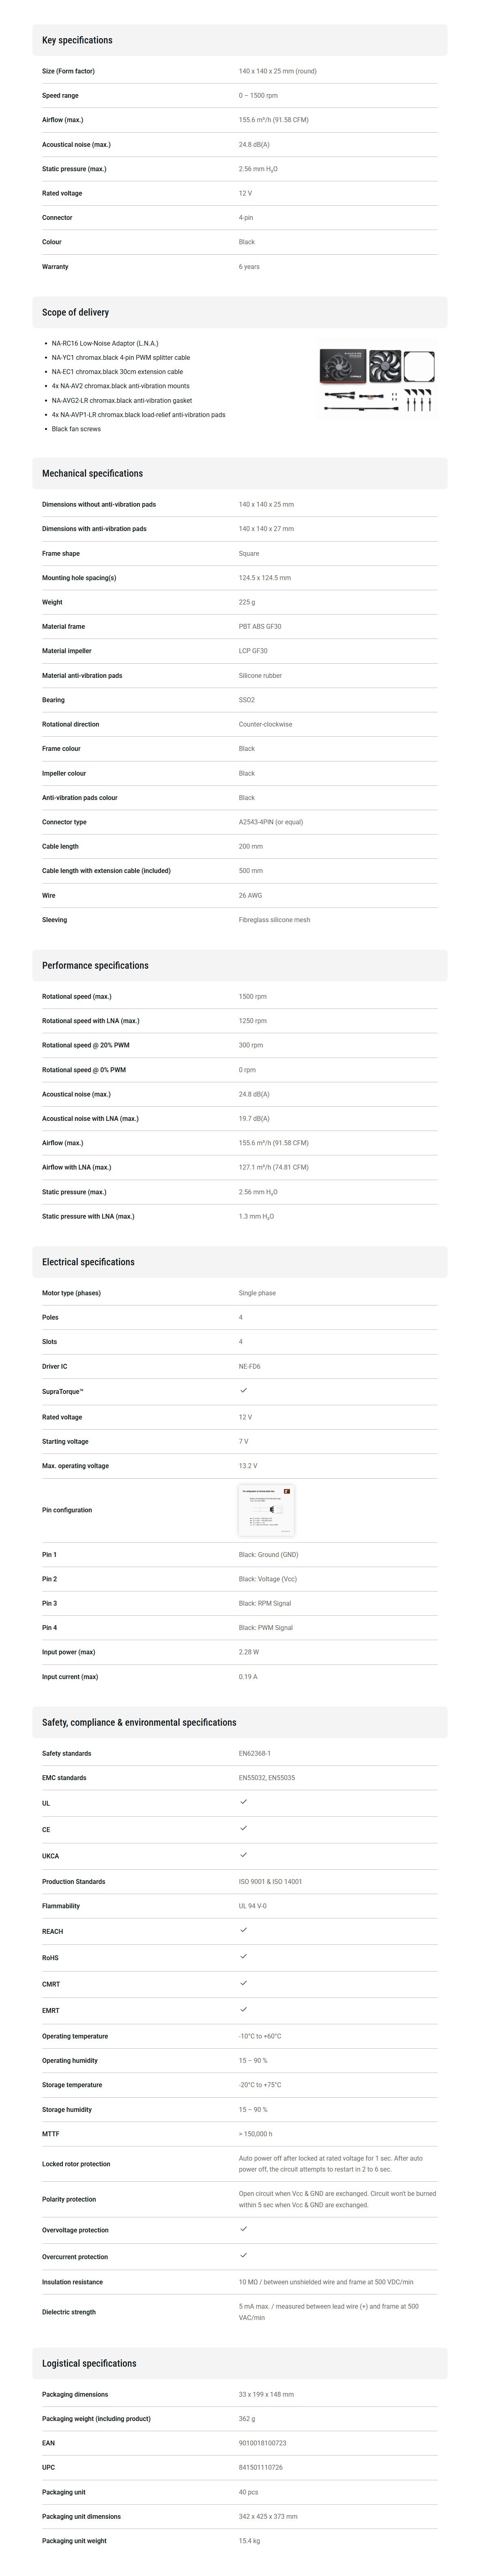Open the Pin configuration diagram thumbnail
This screenshot has width=480, height=2576.
point(266,1510)
